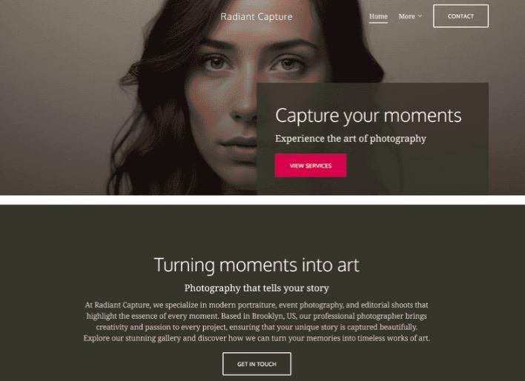Click the CONTACT outlined button
This screenshot has width=525, height=381.
[460, 16]
